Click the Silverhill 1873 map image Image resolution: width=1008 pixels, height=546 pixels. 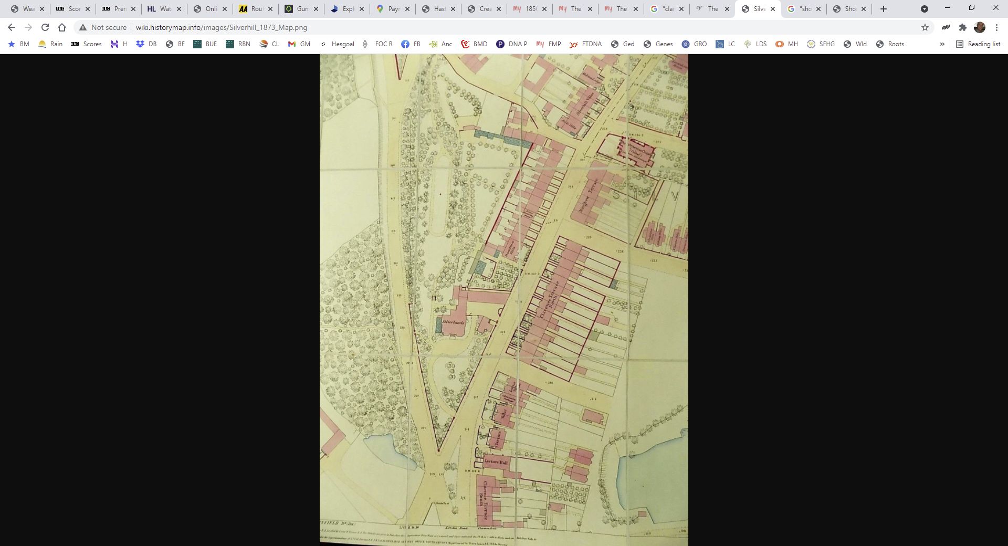503,299
